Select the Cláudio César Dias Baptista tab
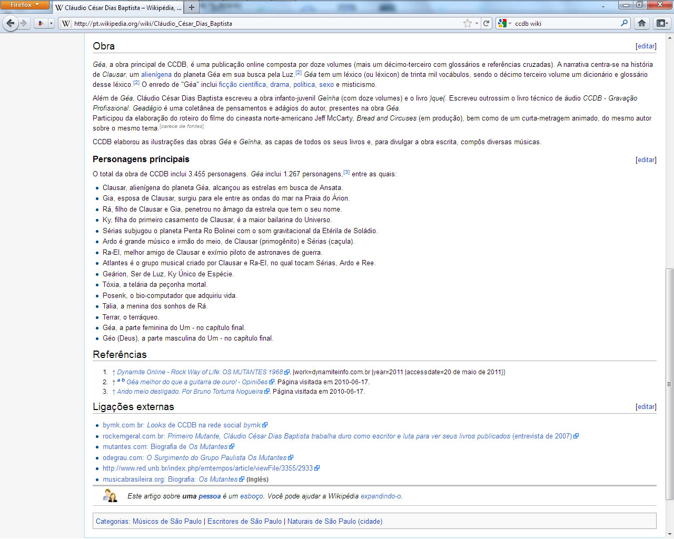 (118, 8)
